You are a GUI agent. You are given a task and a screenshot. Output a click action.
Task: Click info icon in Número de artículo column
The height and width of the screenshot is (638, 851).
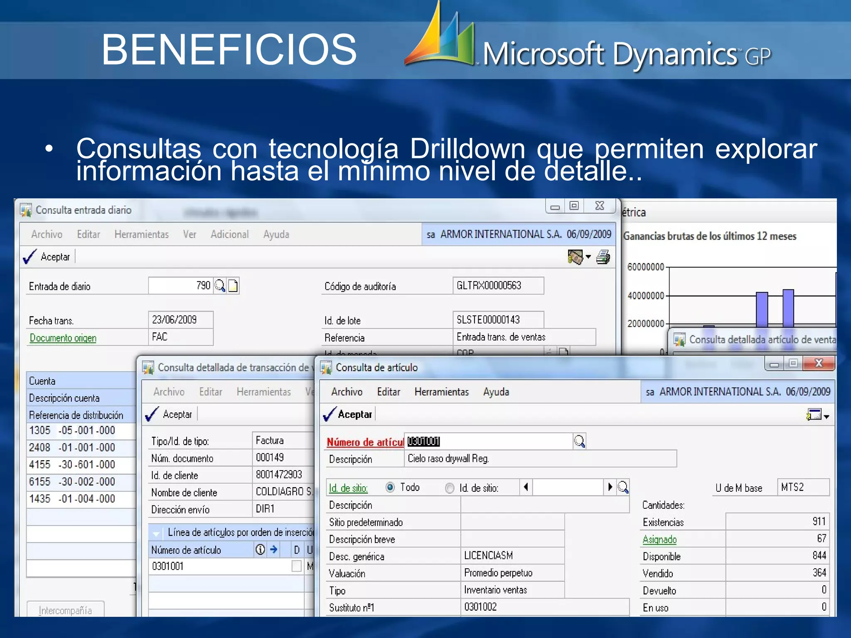[x=260, y=550]
